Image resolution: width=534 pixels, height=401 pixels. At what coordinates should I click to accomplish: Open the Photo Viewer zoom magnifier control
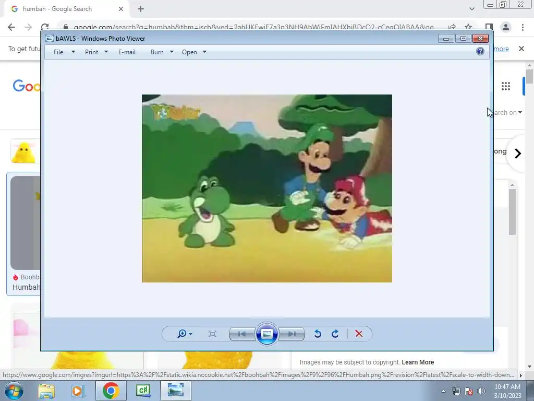click(x=182, y=334)
